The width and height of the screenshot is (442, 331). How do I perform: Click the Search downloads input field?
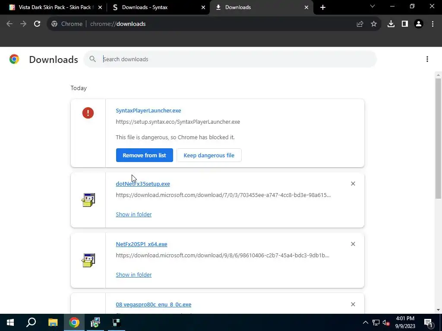pos(230,59)
